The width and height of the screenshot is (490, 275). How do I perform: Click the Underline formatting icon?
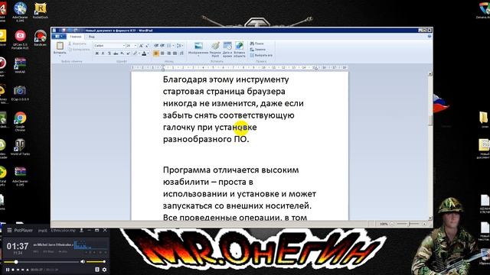pos(109,53)
